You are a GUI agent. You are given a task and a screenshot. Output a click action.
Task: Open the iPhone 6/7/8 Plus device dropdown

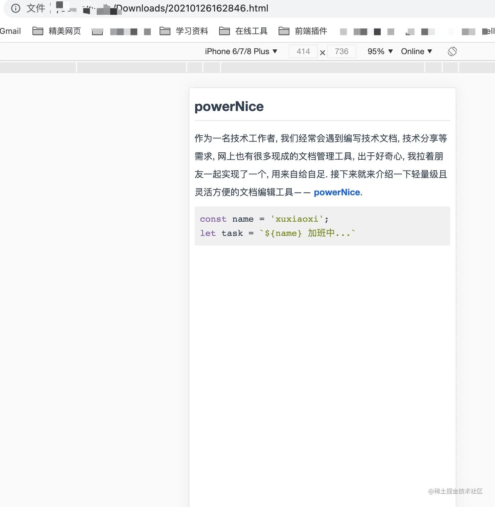tap(241, 51)
